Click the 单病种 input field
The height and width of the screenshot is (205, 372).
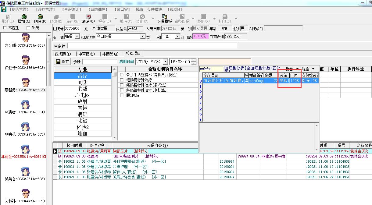tap(152, 46)
